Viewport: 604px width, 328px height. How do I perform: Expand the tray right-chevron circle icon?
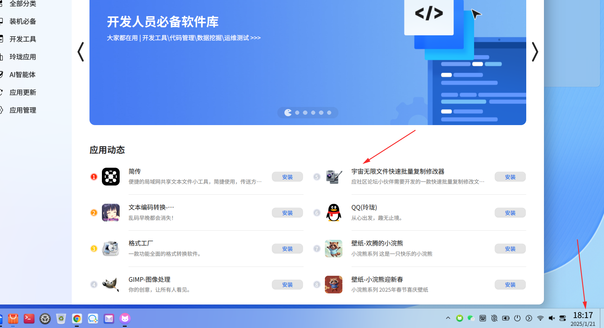[x=529, y=318]
